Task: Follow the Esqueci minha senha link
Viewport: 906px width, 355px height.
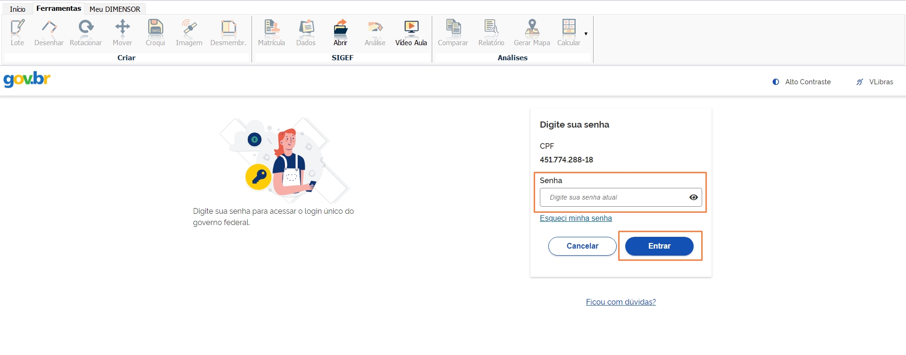Action: [576, 218]
